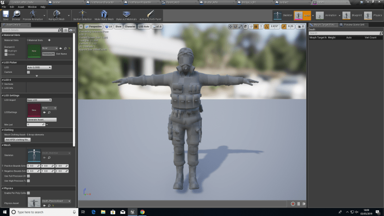This screenshot has width=384, height=216.
Task: Activate Cloth Paint tool
Action: tap(151, 15)
